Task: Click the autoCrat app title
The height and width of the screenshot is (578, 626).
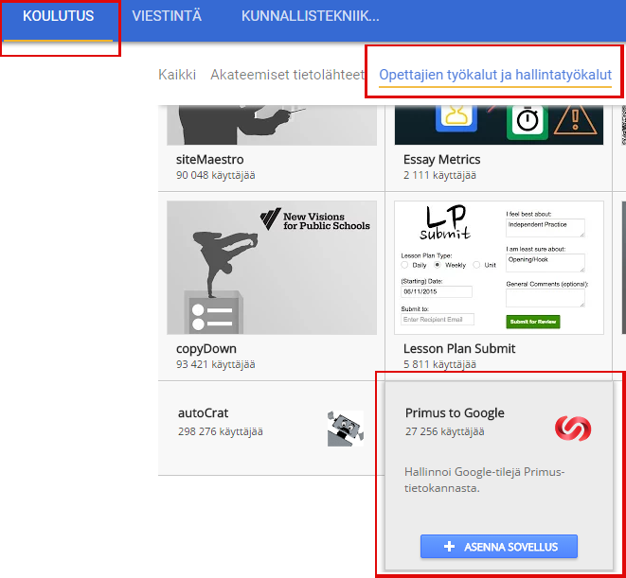Action: pyautogui.click(x=203, y=412)
